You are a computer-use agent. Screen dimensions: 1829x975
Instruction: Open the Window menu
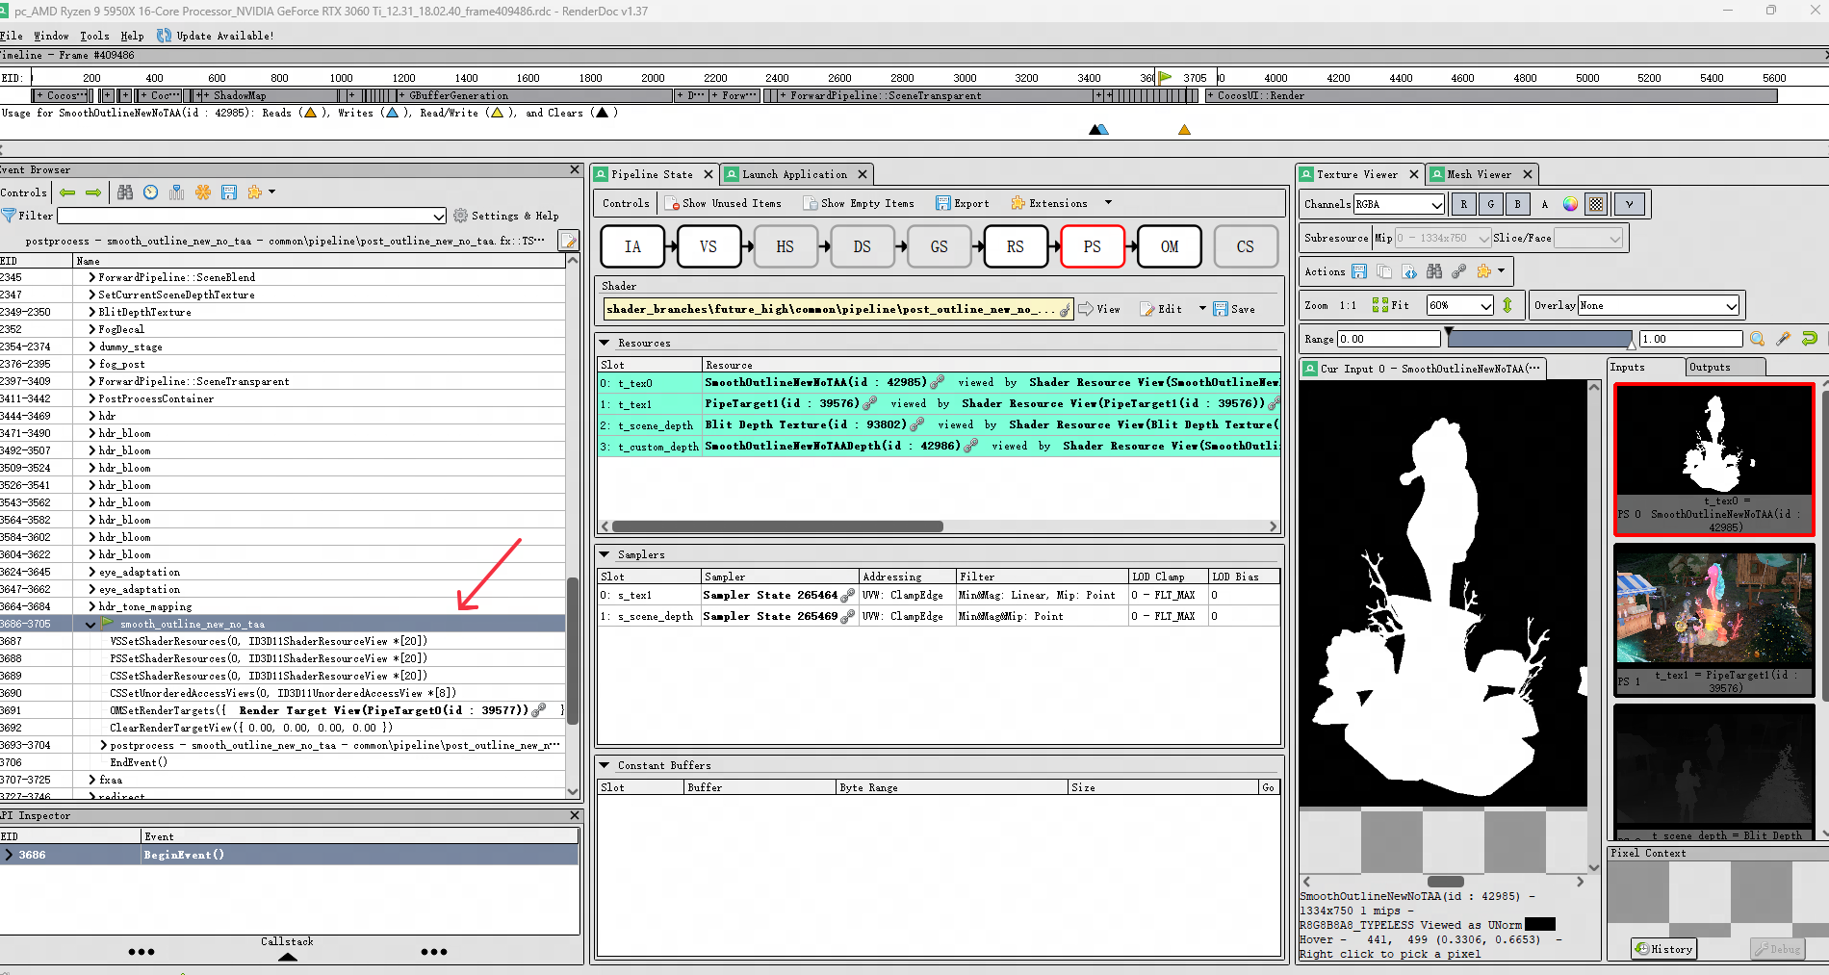pyautogui.click(x=51, y=36)
